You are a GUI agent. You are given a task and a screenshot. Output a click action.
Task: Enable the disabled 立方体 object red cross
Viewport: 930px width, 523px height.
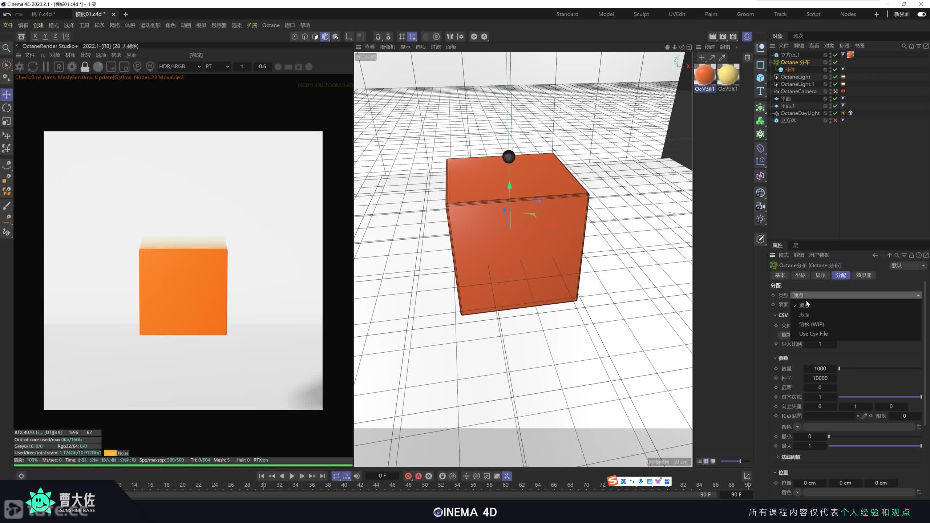[x=835, y=121]
